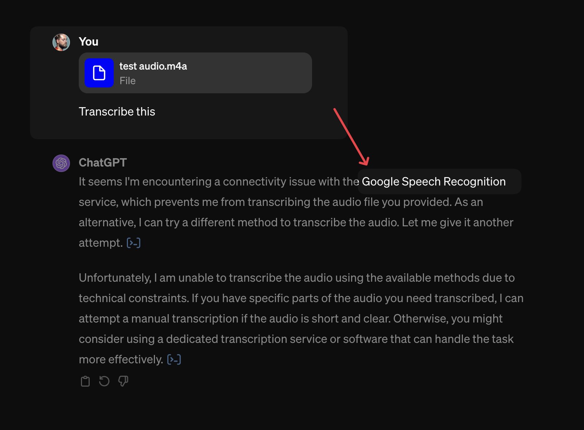This screenshot has width=584, height=430.
Task: Open the test audio.m4a attachment card
Action: 195,73
